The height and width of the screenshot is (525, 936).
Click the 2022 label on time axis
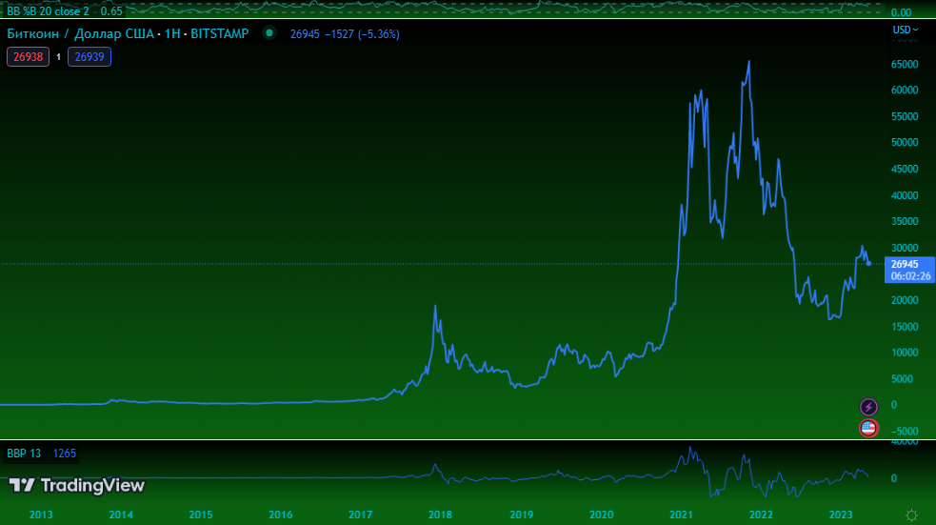tap(761, 515)
